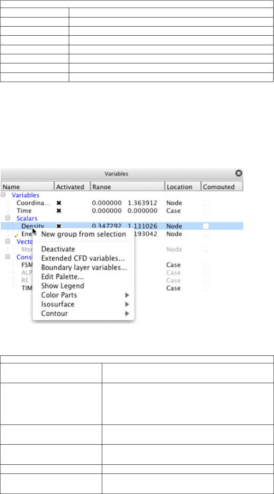Open the Color Parts submenu

point(83,295)
